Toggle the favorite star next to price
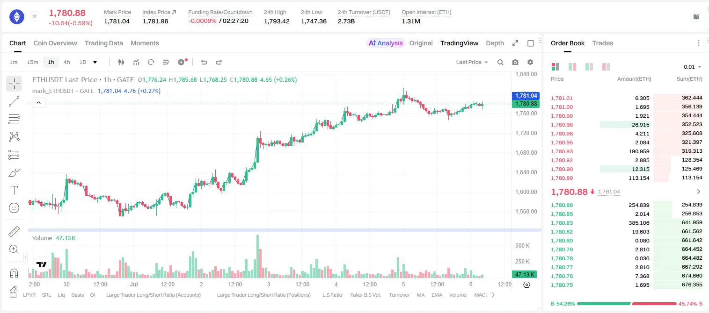The image size is (709, 313). [x=35, y=16]
